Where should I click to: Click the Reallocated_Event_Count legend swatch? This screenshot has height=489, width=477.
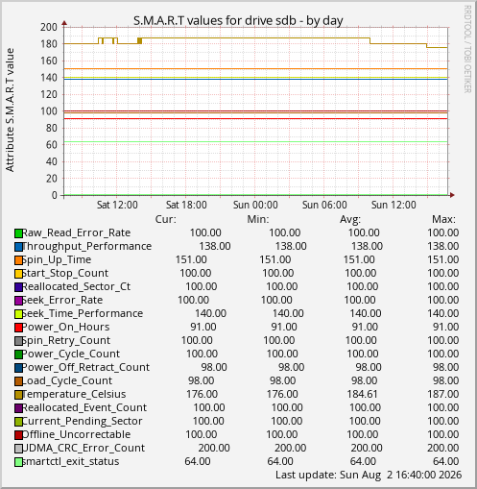[x=18, y=408]
